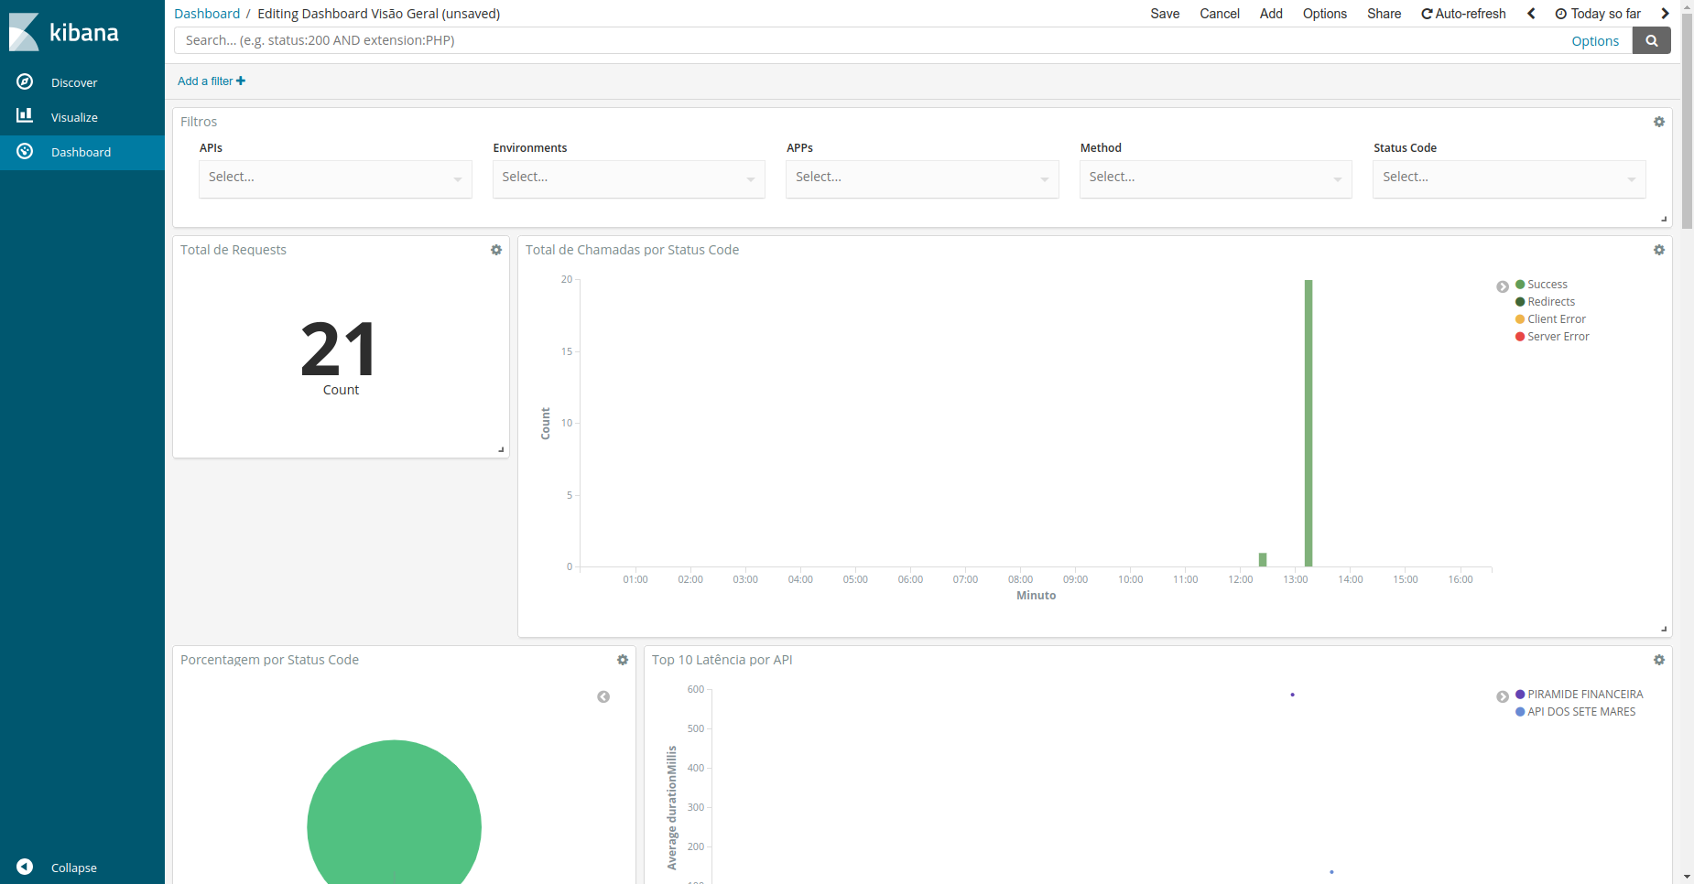Go to previous time range arrow

(x=1531, y=14)
